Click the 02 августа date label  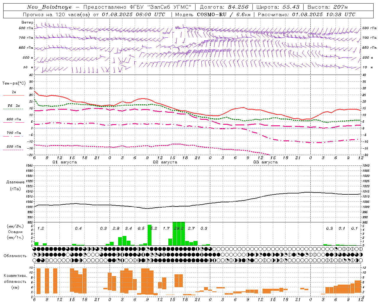[165, 162]
